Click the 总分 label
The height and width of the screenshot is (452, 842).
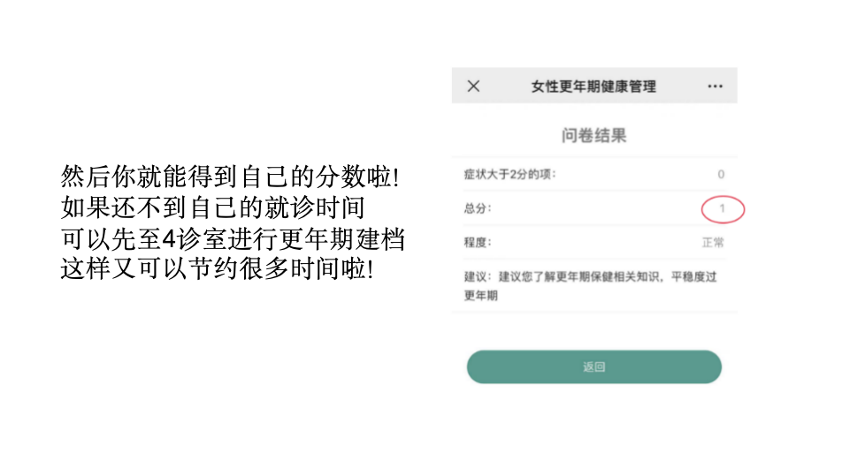point(478,208)
